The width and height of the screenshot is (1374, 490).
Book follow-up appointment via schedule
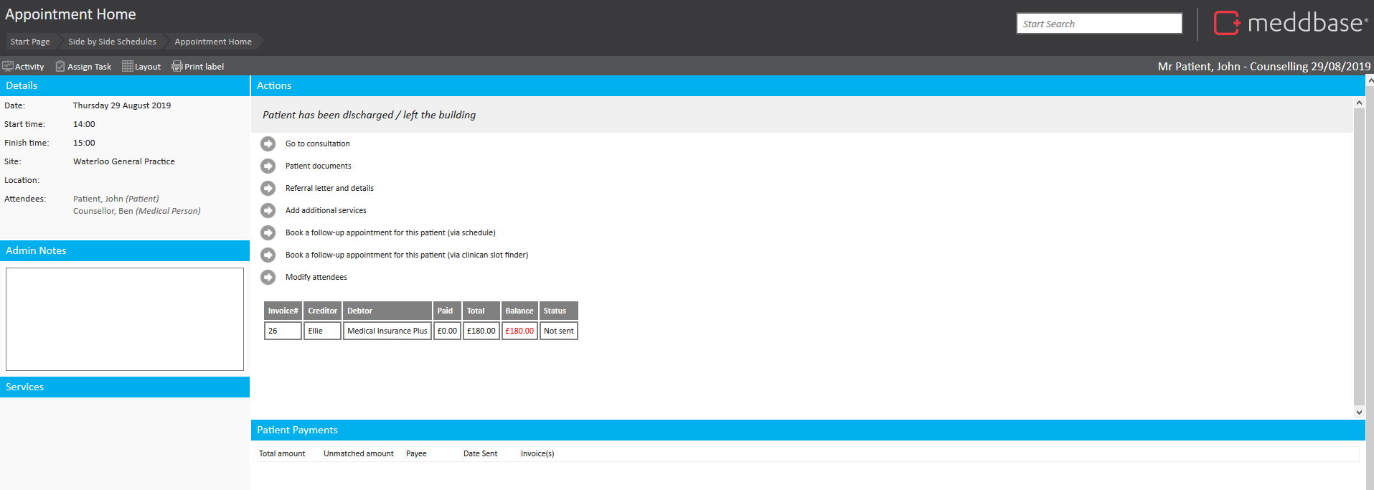pyautogui.click(x=390, y=233)
